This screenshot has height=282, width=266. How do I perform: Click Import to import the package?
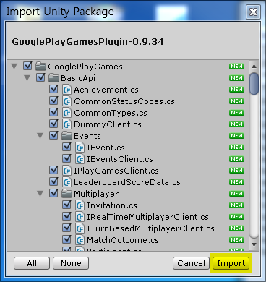(x=231, y=263)
